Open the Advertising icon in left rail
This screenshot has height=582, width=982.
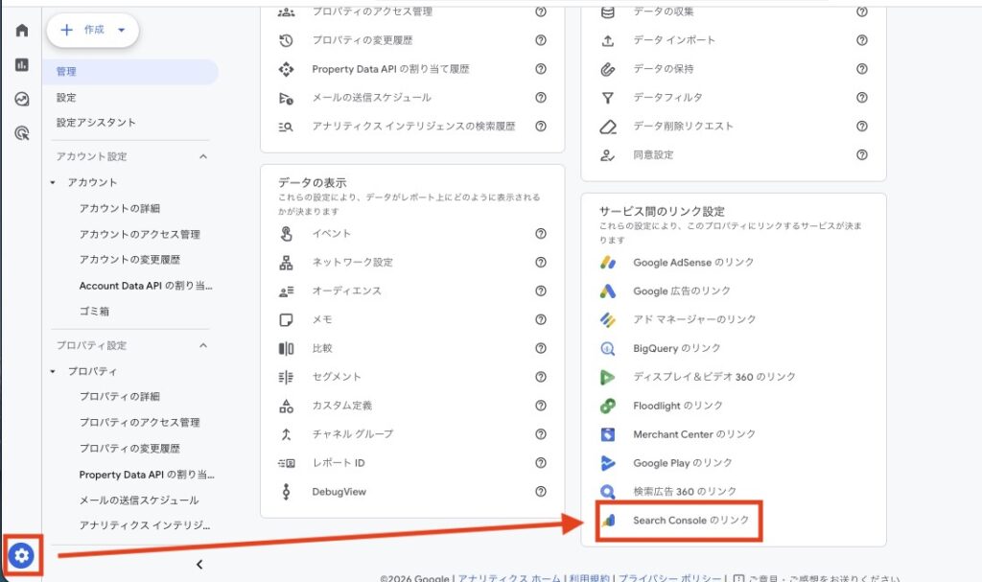click(x=21, y=133)
